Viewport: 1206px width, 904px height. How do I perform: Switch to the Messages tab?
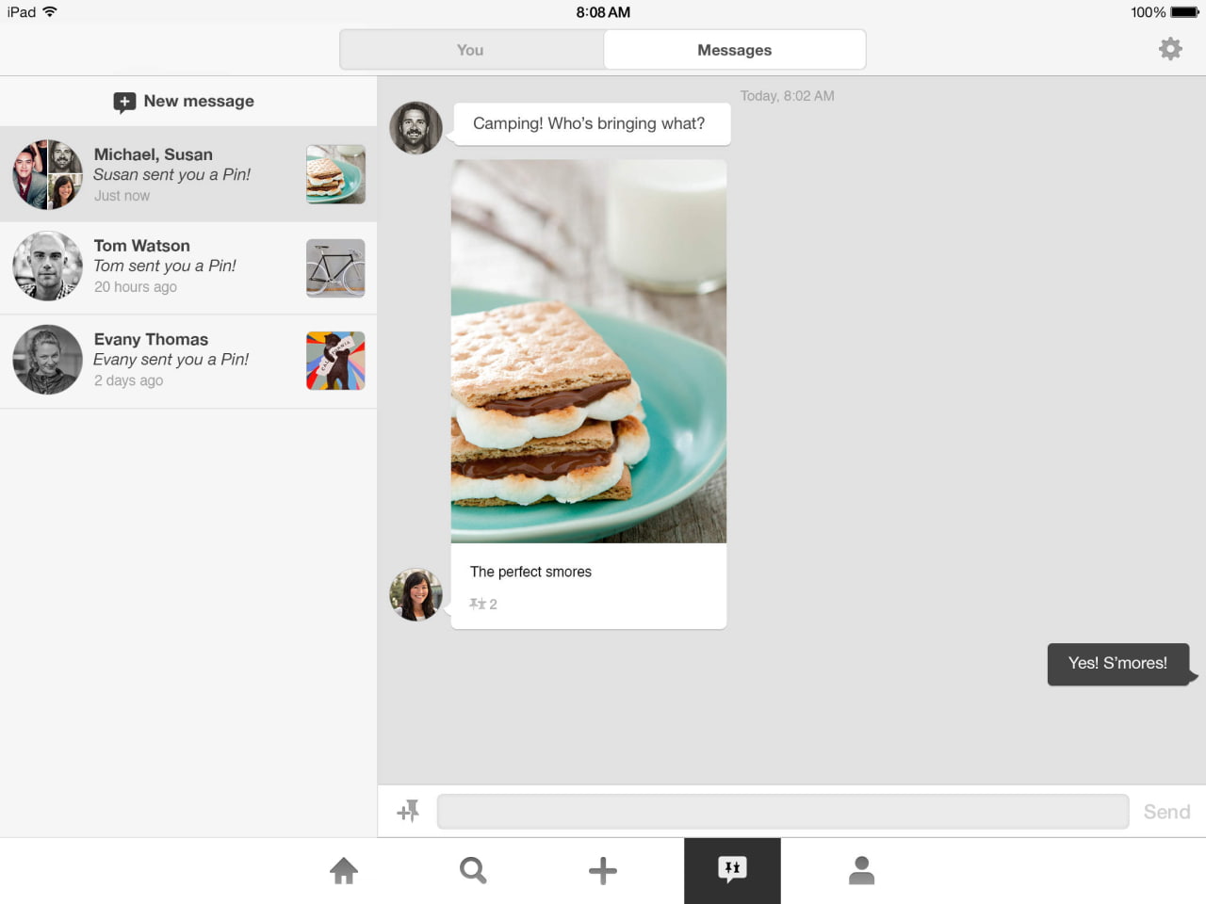(x=734, y=49)
